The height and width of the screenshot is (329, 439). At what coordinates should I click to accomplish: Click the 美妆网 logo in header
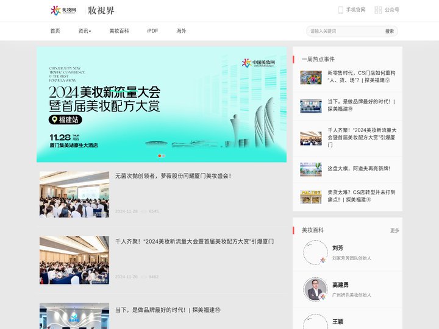63,10
